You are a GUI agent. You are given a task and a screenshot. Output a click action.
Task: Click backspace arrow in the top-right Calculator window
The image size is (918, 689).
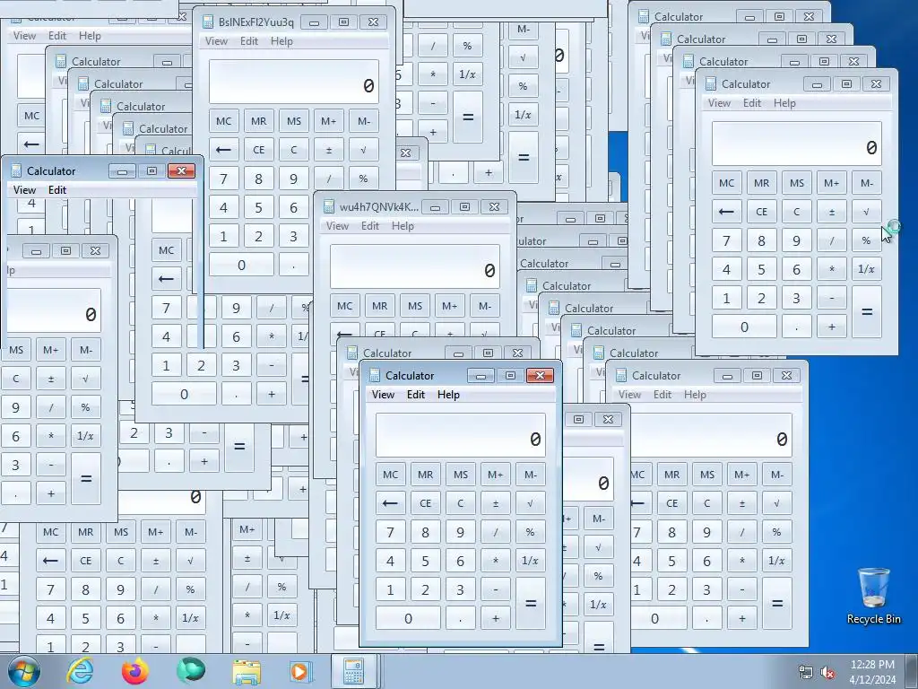(x=726, y=212)
